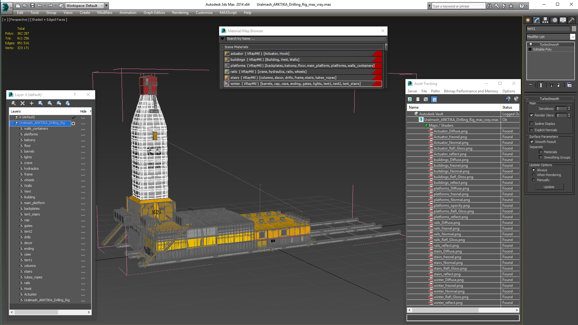Click Create New Layer icon in Layer dialog
This screenshot has width=578, height=325.
pos(14,103)
